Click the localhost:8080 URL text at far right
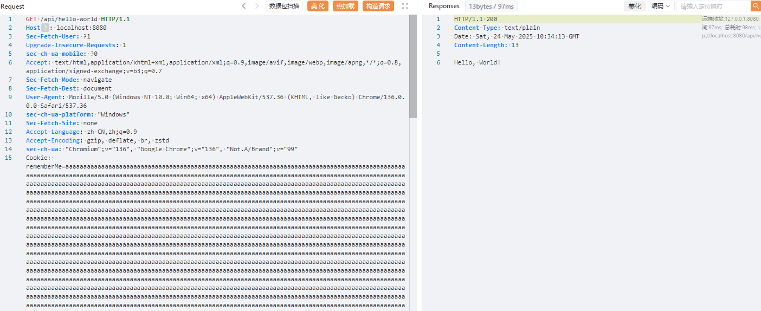 731,35
